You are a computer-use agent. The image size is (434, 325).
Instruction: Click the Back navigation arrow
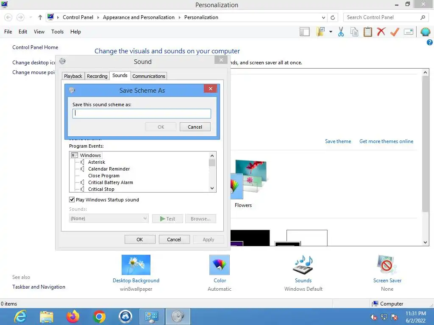coord(8,17)
